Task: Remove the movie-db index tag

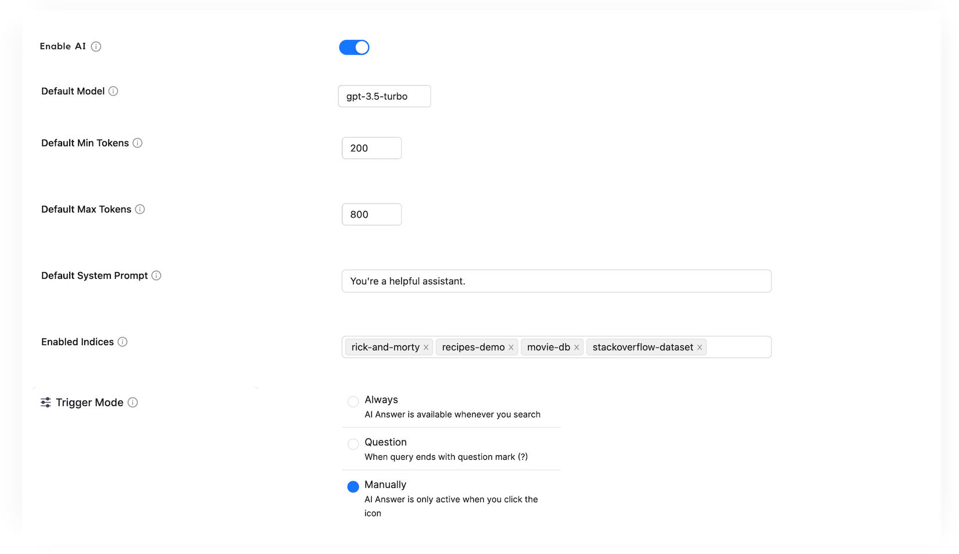Action: click(x=576, y=347)
